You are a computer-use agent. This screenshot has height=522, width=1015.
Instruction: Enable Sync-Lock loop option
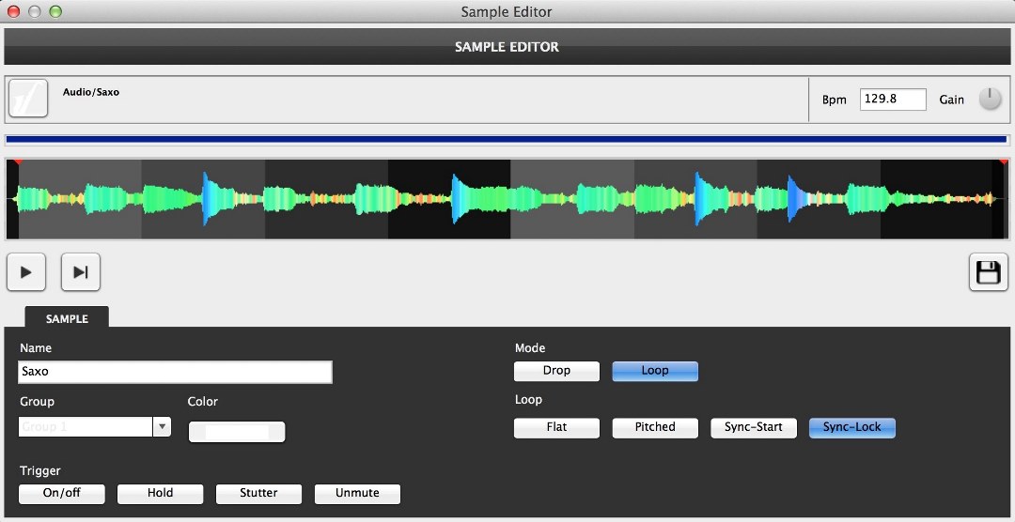click(851, 427)
